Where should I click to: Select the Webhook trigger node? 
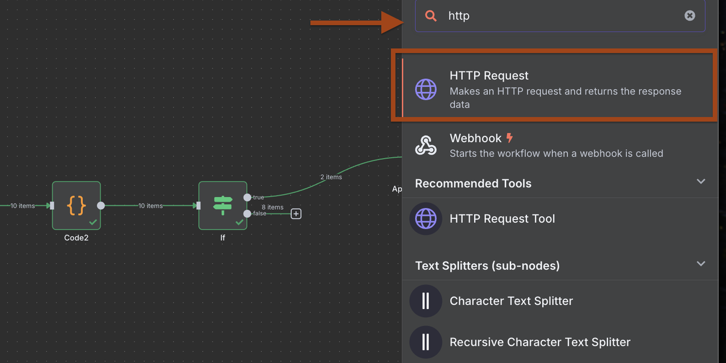tap(560, 145)
